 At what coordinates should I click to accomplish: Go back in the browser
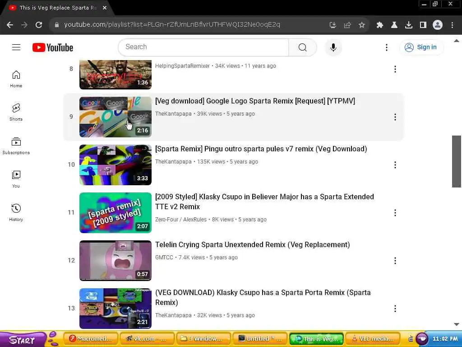point(10,25)
